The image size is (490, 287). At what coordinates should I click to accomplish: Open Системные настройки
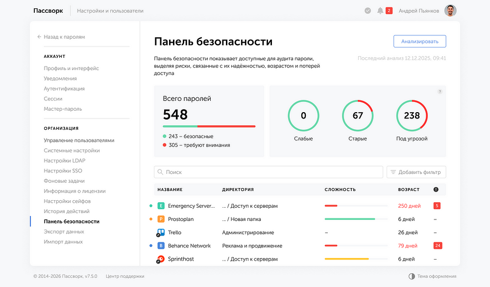pyautogui.click(x=72, y=150)
